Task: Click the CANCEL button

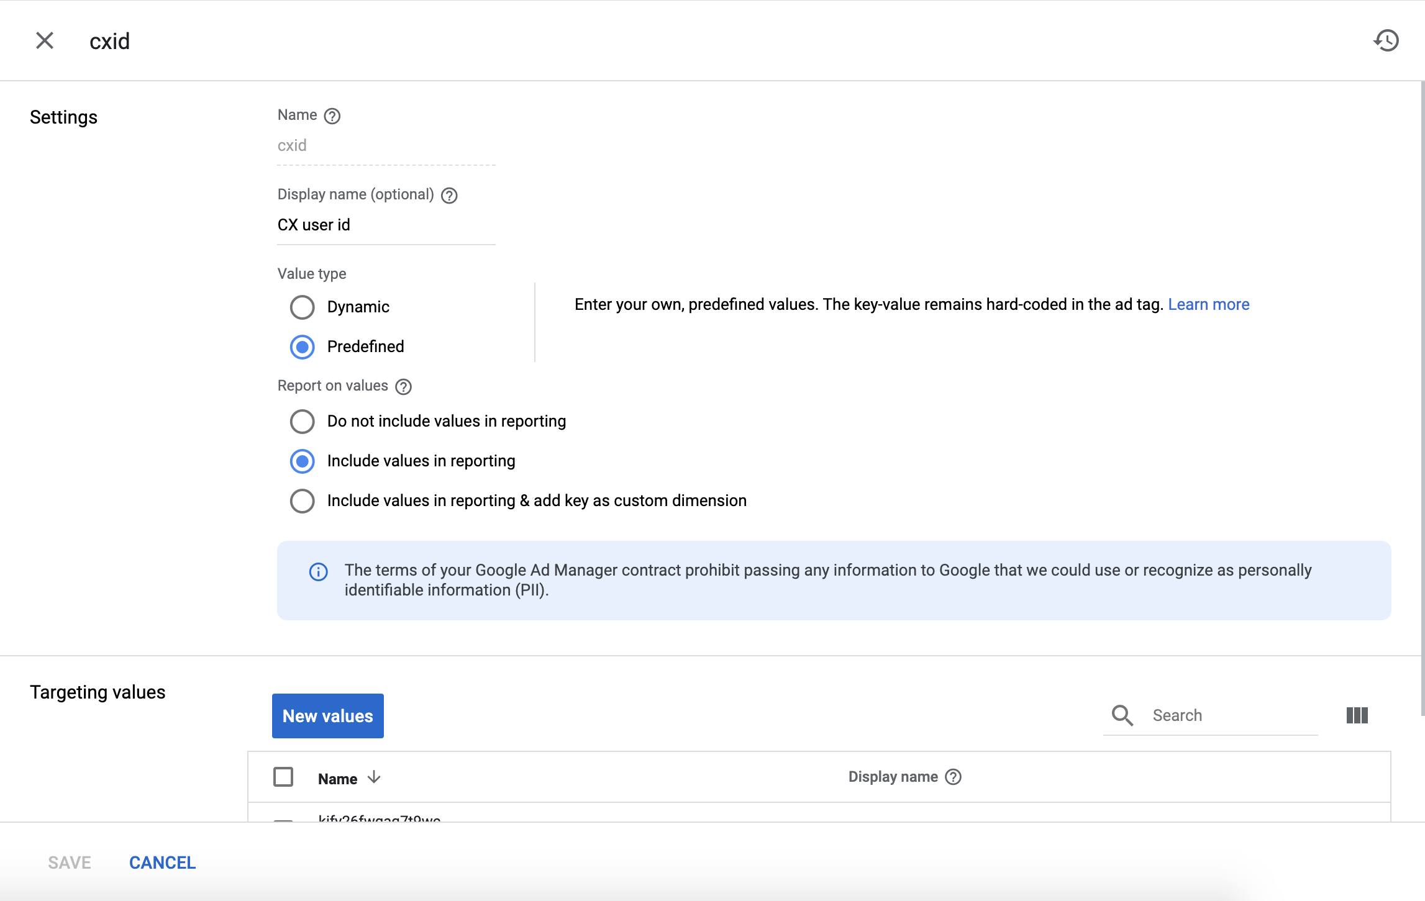Action: pos(162,863)
